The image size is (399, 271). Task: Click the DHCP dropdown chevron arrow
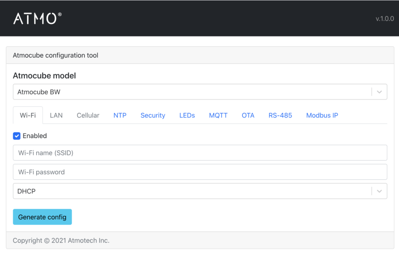pos(379,191)
